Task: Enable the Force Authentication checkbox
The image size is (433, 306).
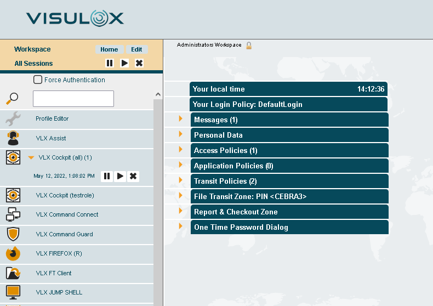Action: pos(38,80)
